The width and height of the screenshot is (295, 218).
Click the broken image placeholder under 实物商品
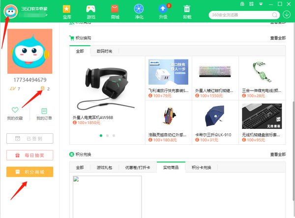click(x=107, y=197)
